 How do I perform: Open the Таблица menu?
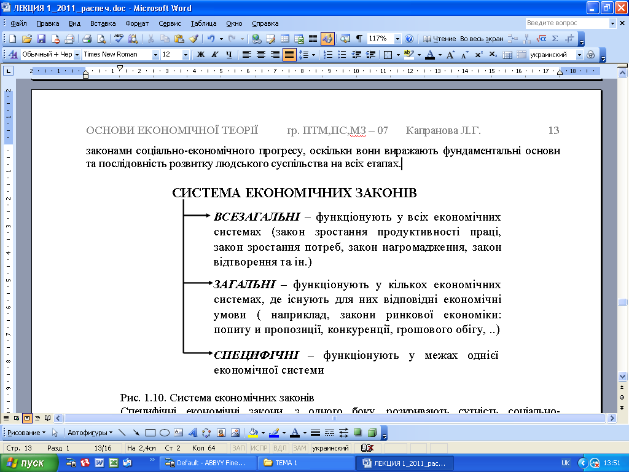[203, 23]
